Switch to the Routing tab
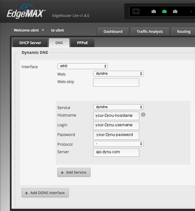This screenshot has height=211, width=195. (184, 31)
